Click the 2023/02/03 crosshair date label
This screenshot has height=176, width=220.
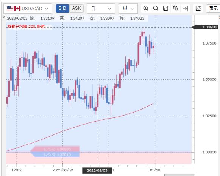click(97, 171)
